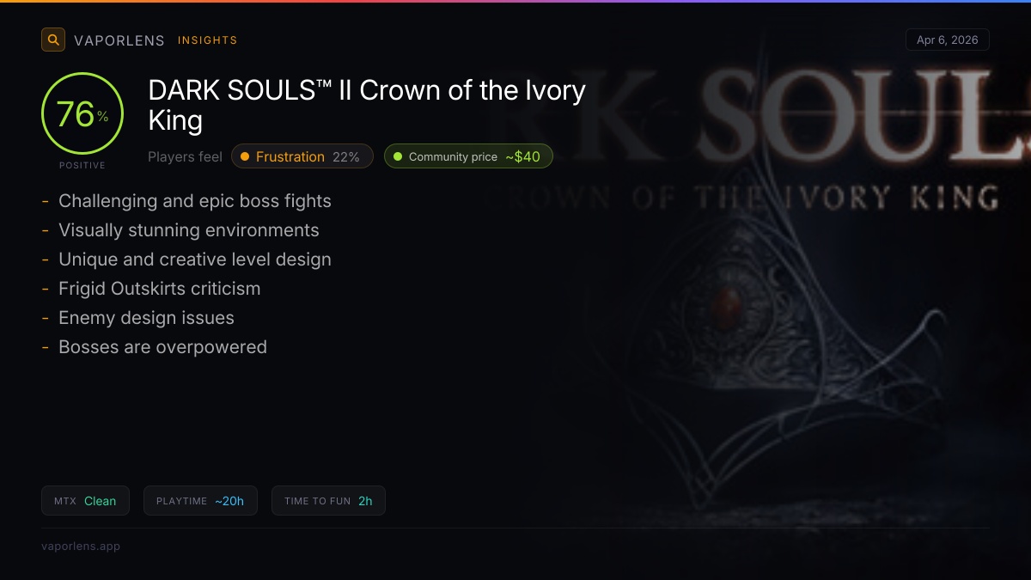Click the green Community price dot
This screenshot has width=1031, height=580.
point(398,156)
